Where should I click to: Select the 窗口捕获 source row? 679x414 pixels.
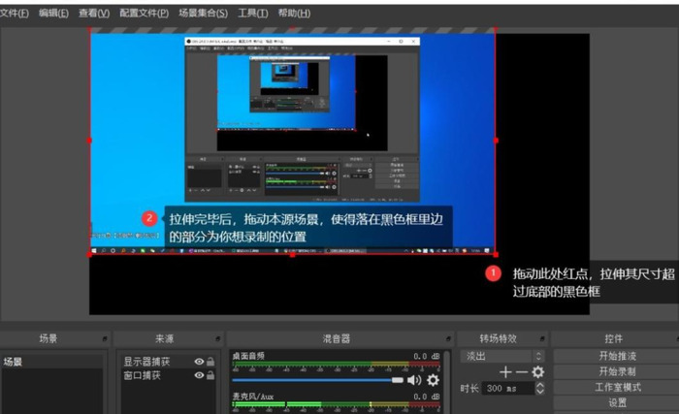coord(169,375)
